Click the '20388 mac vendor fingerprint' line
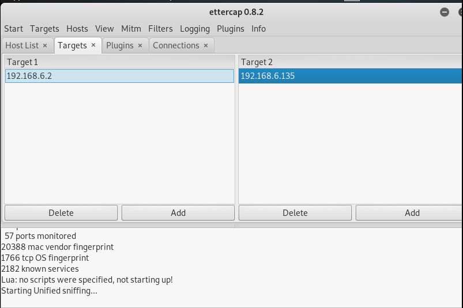Viewport: 463px width, 308px height. pos(57,247)
